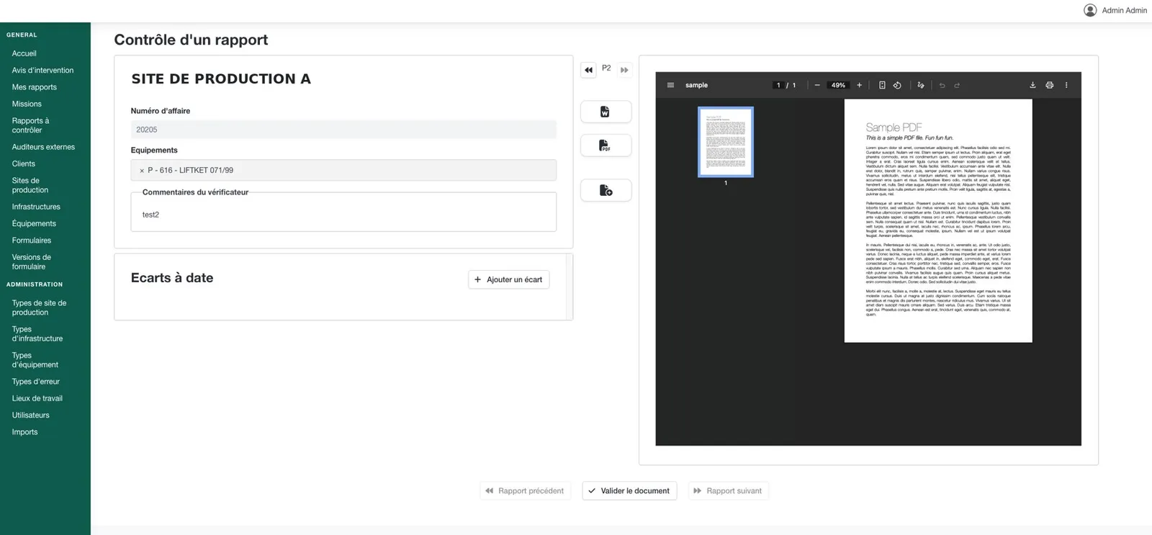The image size is (1152, 535).
Task: Go to previous page with double-left arrow
Action: click(589, 70)
